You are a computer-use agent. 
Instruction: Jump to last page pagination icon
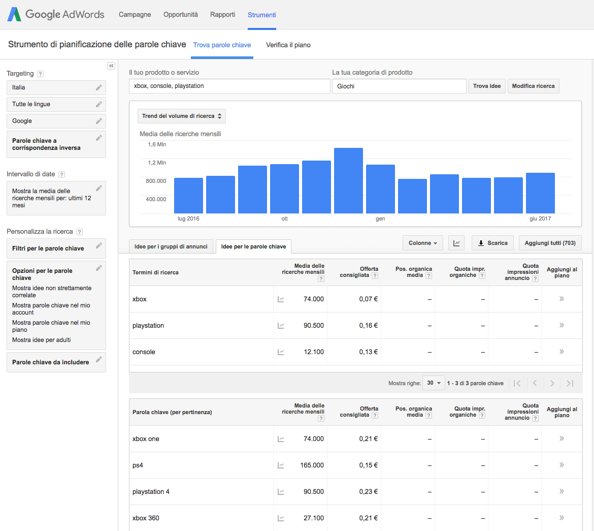(x=570, y=383)
